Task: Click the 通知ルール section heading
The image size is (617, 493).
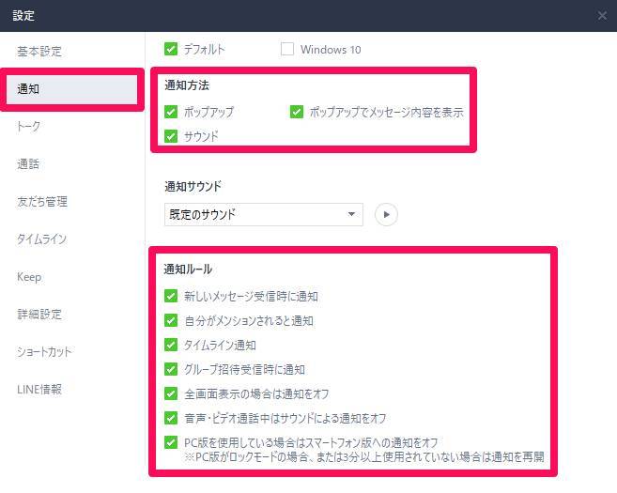Action: tap(188, 270)
